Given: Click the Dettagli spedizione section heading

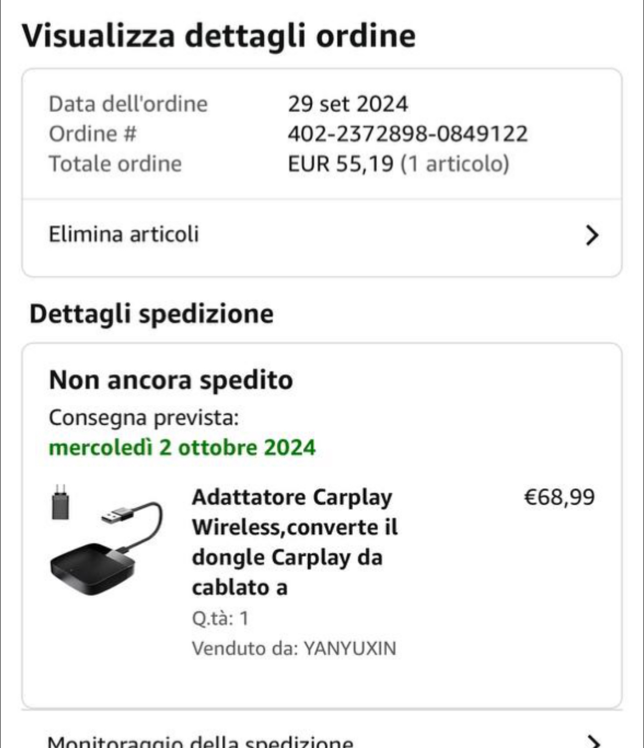Looking at the screenshot, I should [151, 314].
